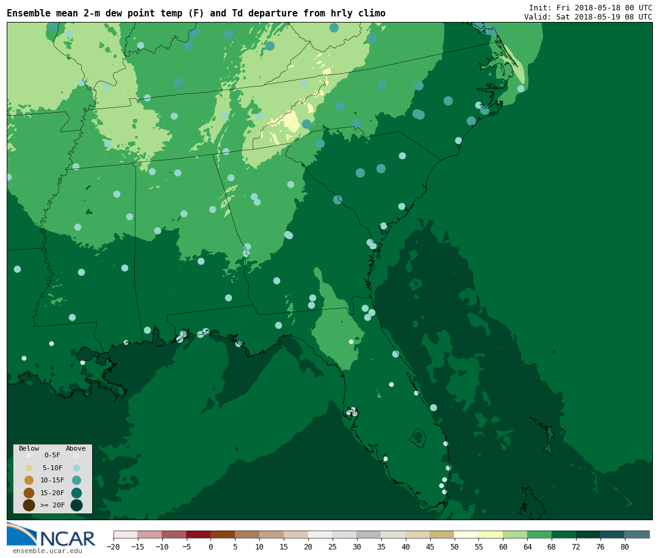Click the colorbar swatch between 25 and 30
This screenshot has height=558, width=659.
345,534
